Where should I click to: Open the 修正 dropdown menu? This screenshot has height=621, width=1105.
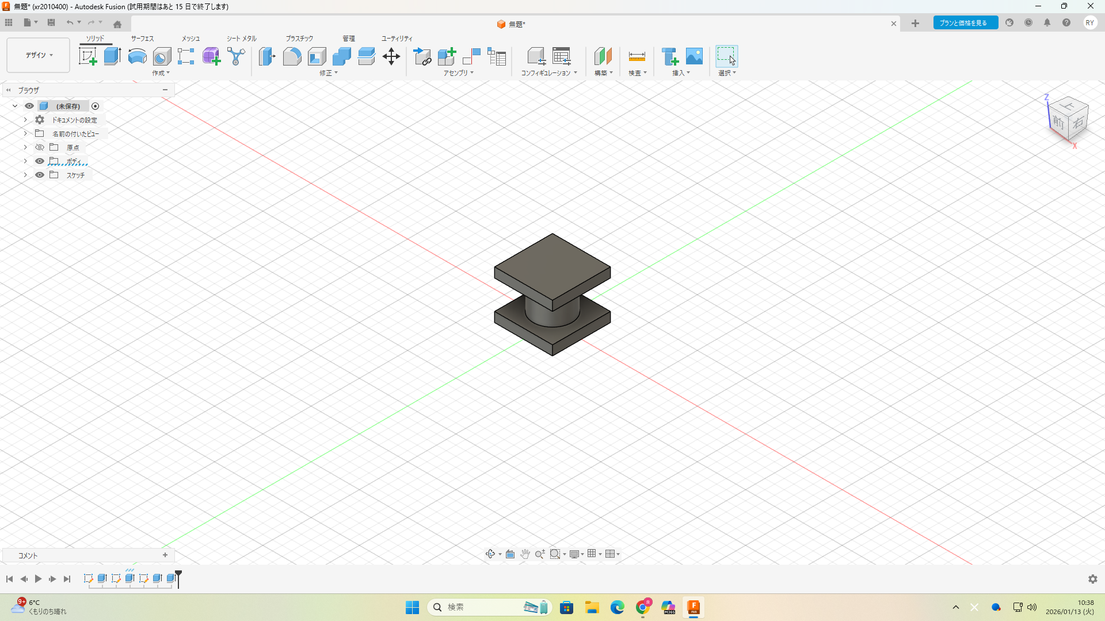[x=329, y=73]
